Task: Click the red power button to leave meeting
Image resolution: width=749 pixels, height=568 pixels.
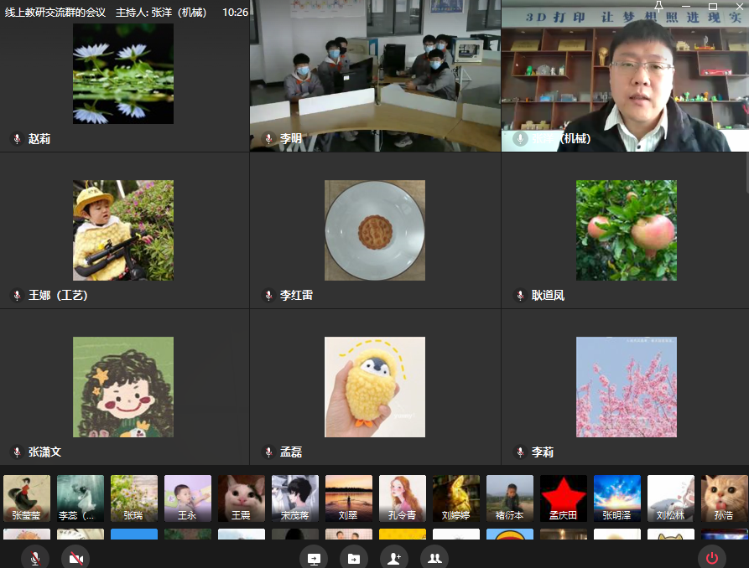Action: pyautogui.click(x=712, y=558)
